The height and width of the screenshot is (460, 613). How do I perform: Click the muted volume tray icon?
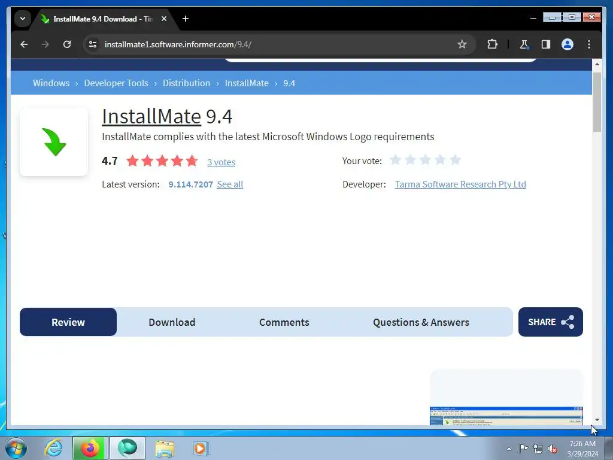coord(553,449)
